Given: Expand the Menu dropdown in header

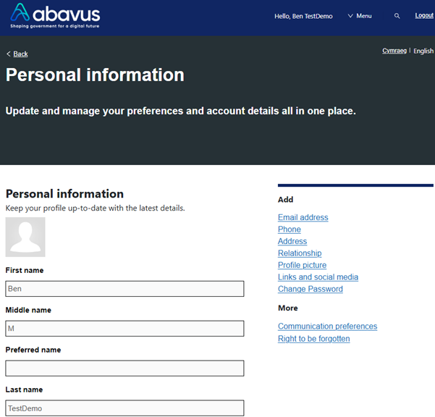Looking at the screenshot, I should tap(360, 16).
